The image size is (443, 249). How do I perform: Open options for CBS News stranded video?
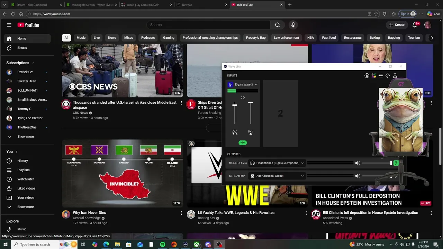181,103
